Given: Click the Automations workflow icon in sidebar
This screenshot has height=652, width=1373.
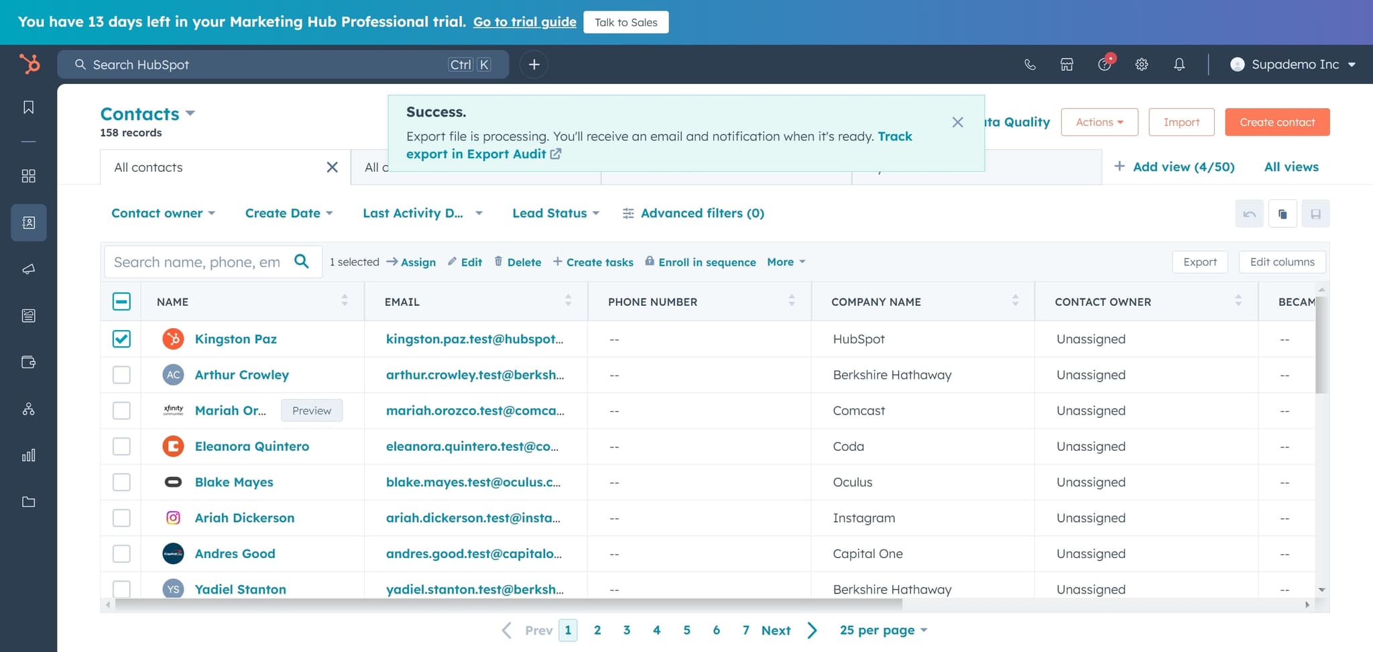Looking at the screenshot, I should pos(27,409).
